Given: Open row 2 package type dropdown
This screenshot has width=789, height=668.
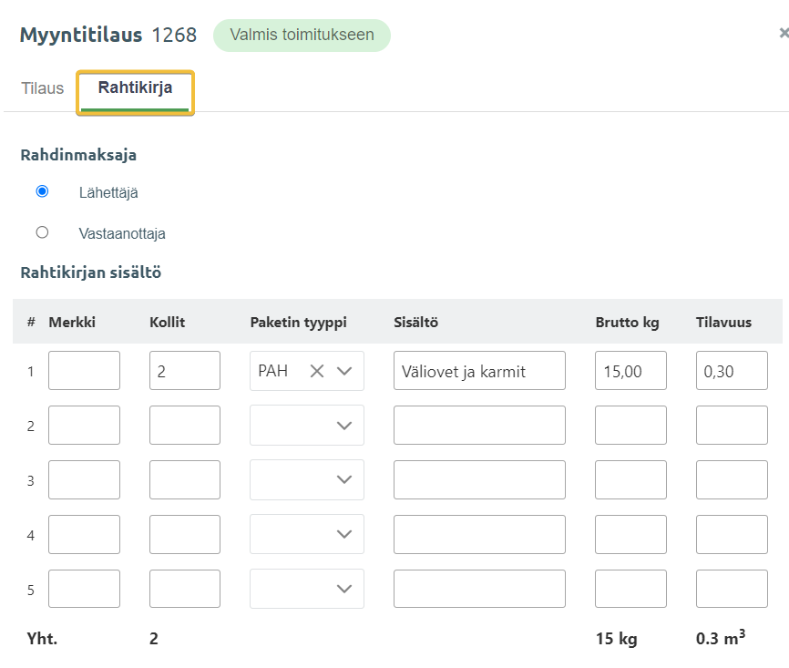Looking at the screenshot, I should (344, 426).
